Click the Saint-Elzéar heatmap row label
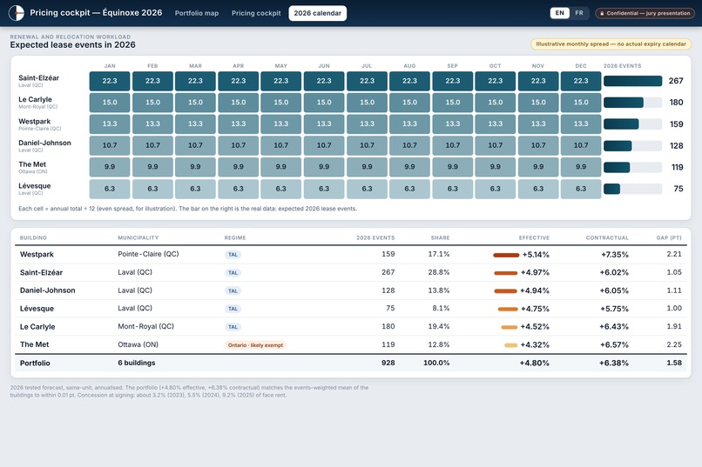This screenshot has width=702, height=467. [38, 80]
